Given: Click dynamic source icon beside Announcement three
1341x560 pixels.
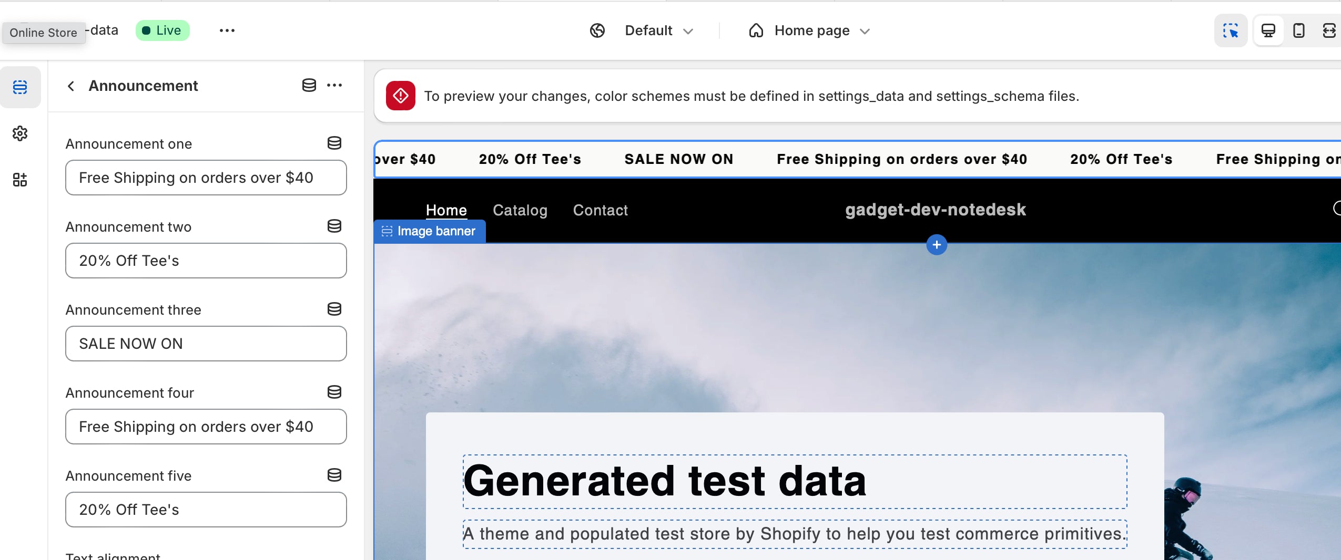Looking at the screenshot, I should [334, 309].
